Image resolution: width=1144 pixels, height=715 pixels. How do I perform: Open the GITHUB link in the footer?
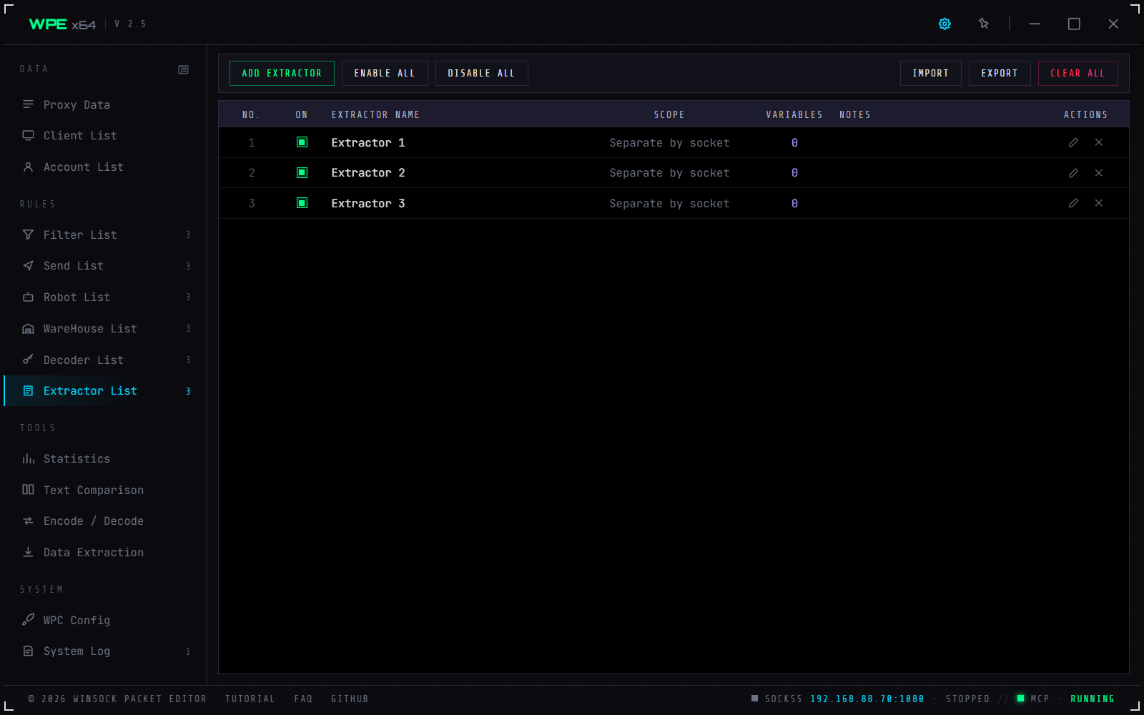click(x=350, y=699)
